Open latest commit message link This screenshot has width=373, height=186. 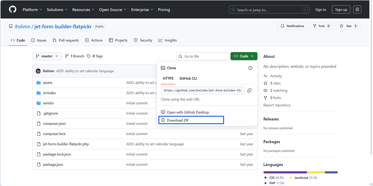tap(85, 71)
